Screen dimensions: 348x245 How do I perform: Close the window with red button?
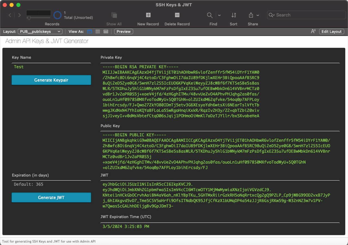[5, 5]
